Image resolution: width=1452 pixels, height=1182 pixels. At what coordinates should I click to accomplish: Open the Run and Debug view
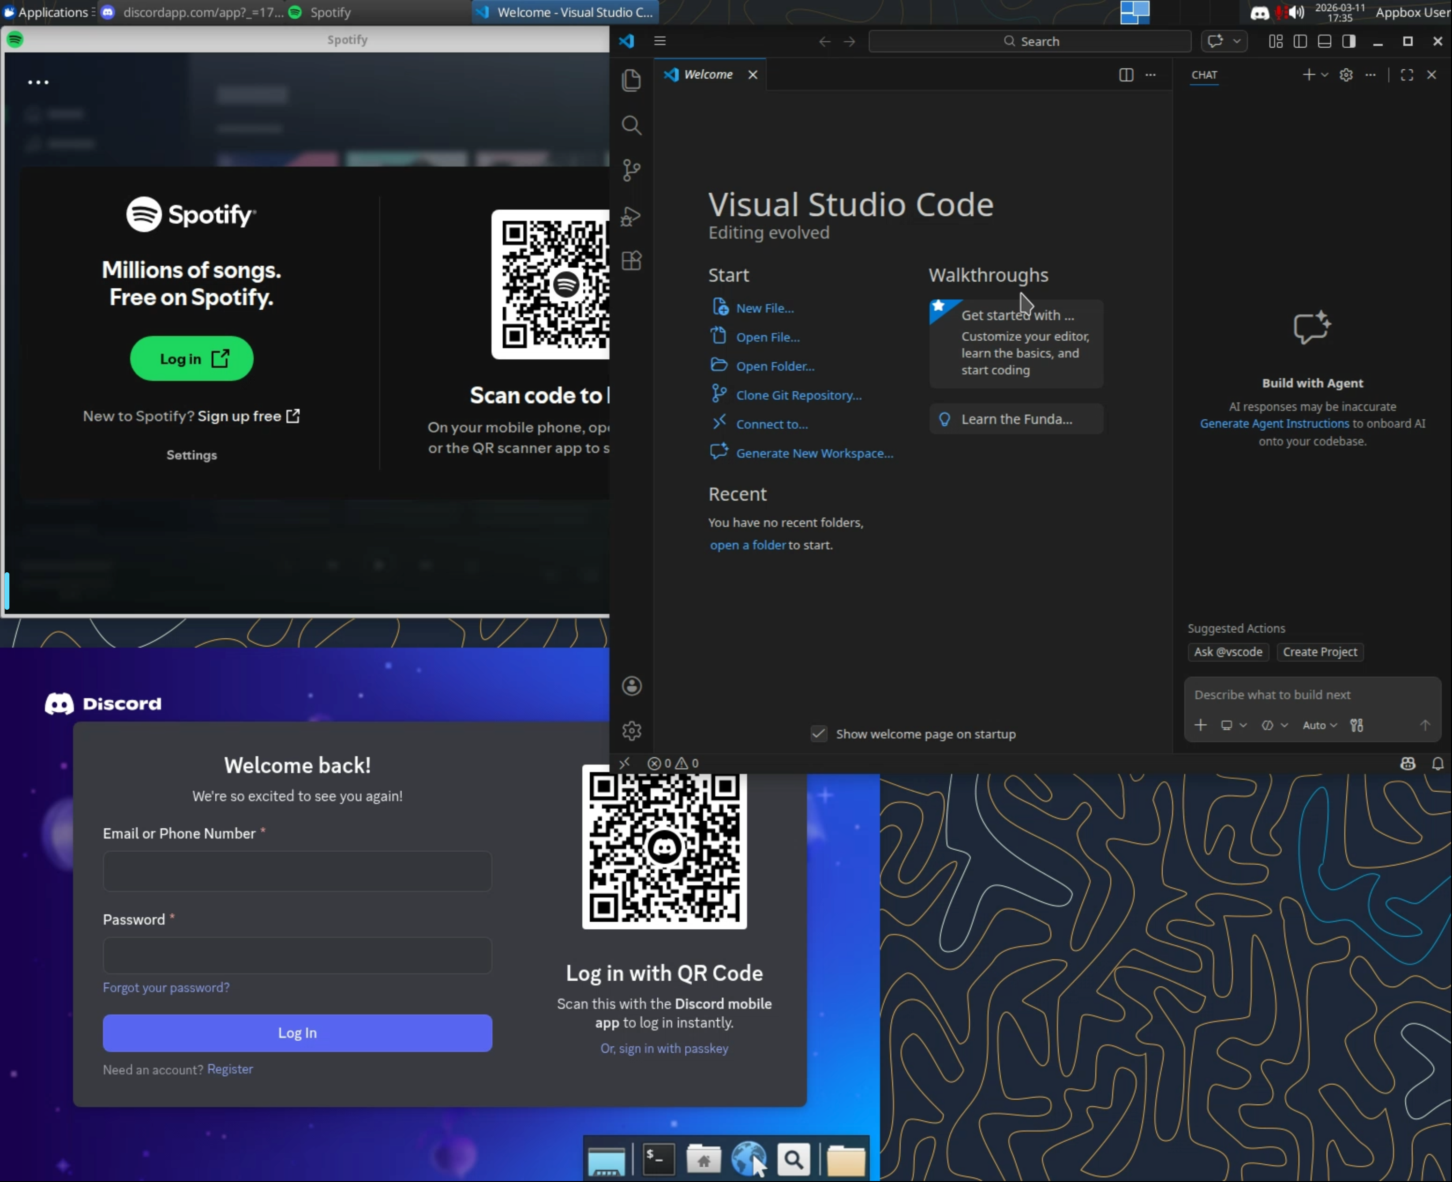(631, 216)
